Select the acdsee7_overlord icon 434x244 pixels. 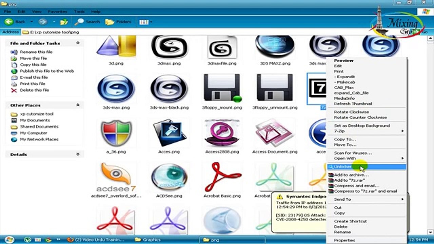click(116, 177)
